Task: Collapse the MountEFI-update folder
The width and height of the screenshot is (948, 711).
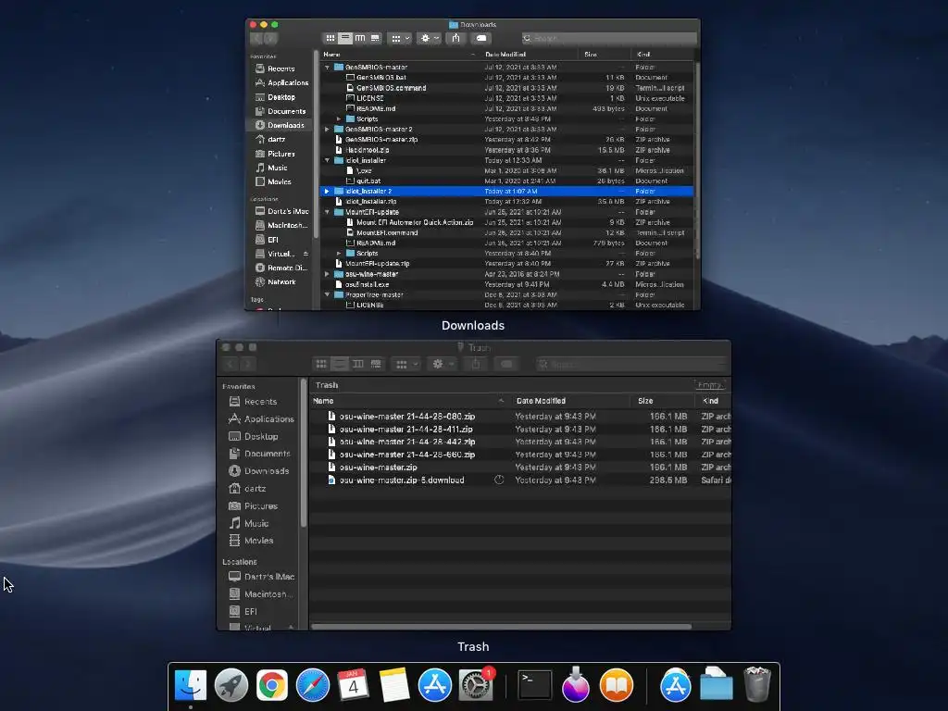Action: (x=327, y=212)
